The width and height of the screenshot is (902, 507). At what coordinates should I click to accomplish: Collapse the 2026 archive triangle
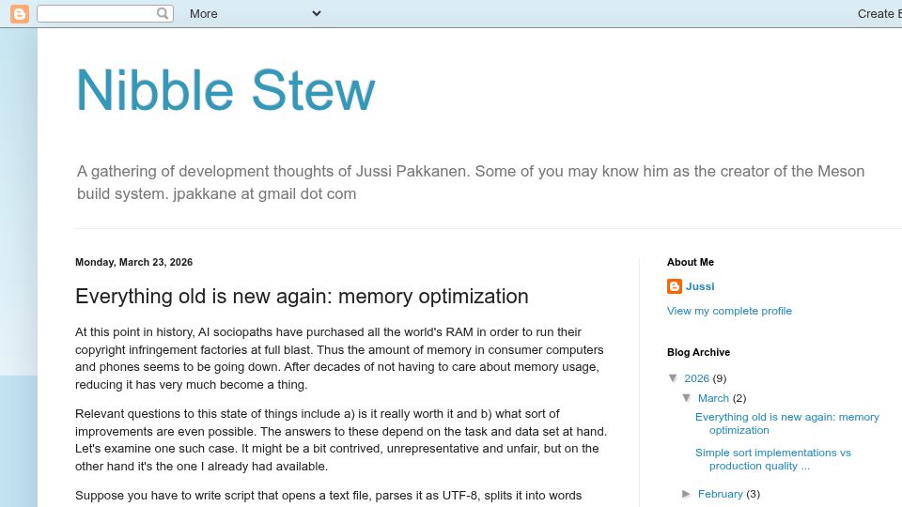point(673,377)
